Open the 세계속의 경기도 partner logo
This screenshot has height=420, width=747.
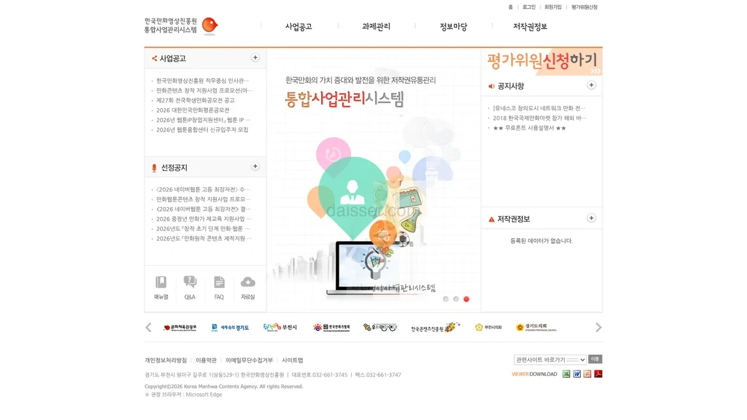point(230,327)
